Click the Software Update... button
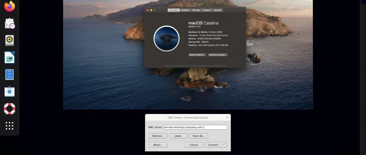 click(218, 55)
